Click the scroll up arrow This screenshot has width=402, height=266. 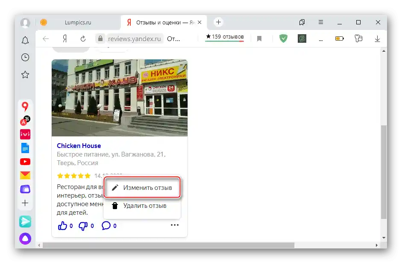tap(384, 51)
